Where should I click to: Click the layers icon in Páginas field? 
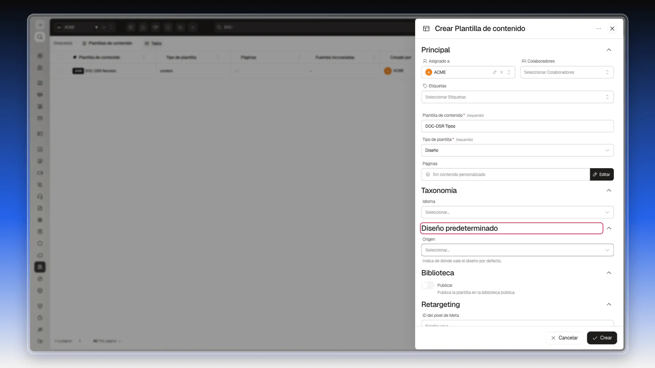pos(428,174)
